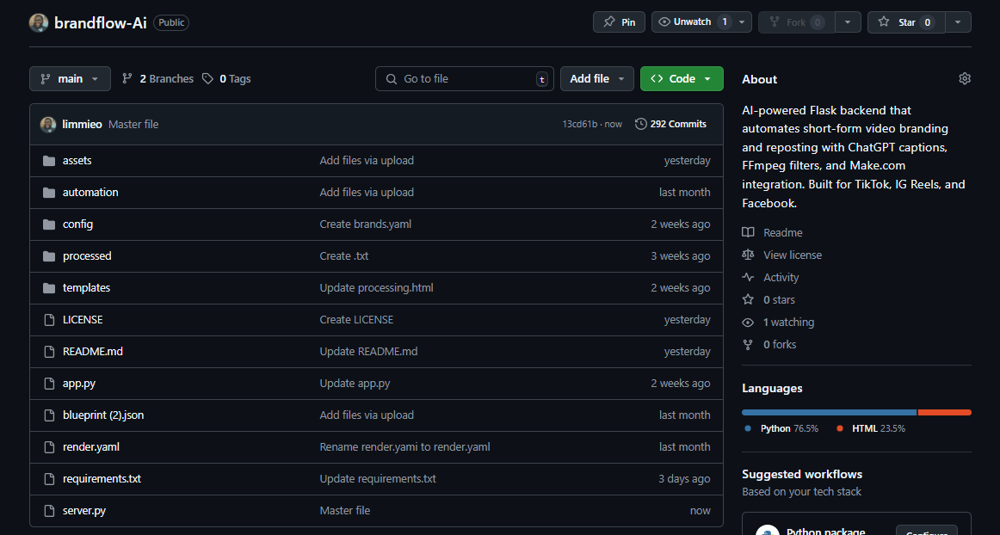Star the brandflow-Ai repository
This screenshot has width=1000, height=535.
tap(906, 22)
